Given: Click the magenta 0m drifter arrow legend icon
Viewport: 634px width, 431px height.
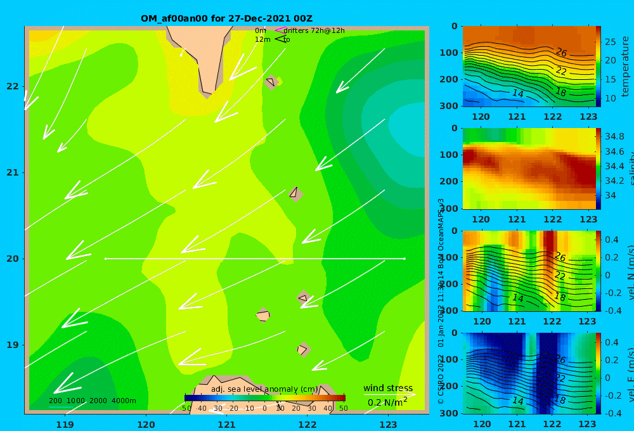Looking at the screenshot, I should pyautogui.click(x=280, y=30).
